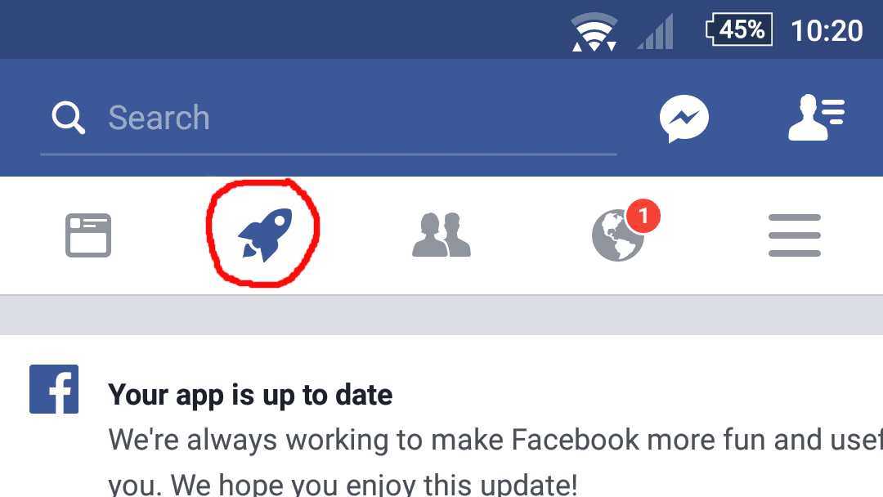
Task: Open Notifications globe icon
Action: (618, 235)
